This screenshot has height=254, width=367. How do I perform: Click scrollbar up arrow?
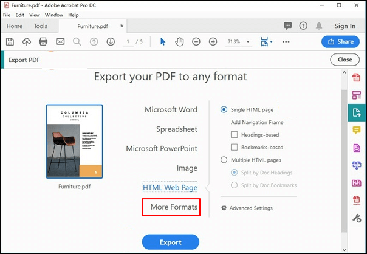pos(344,72)
